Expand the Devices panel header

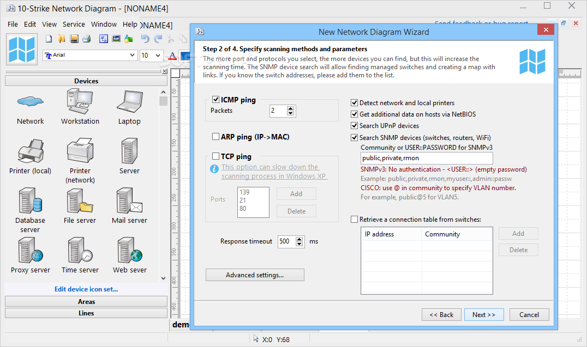pyautogui.click(x=86, y=81)
